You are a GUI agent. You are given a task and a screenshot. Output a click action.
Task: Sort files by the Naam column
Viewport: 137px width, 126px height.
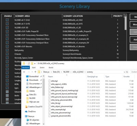click(50, 77)
